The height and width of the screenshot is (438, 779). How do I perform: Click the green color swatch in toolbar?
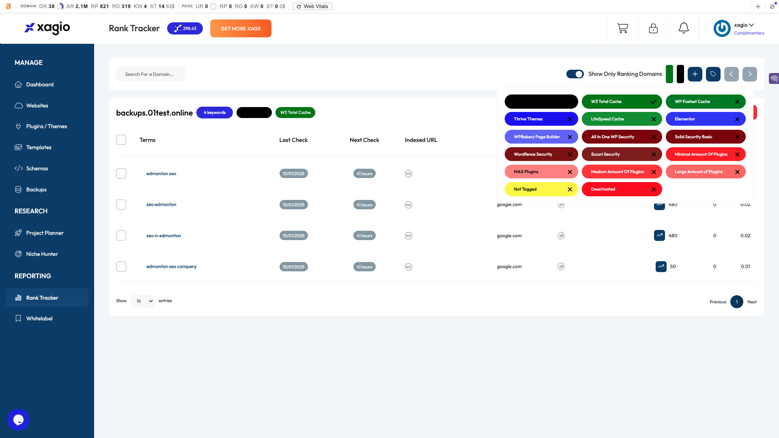pyautogui.click(x=669, y=74)
